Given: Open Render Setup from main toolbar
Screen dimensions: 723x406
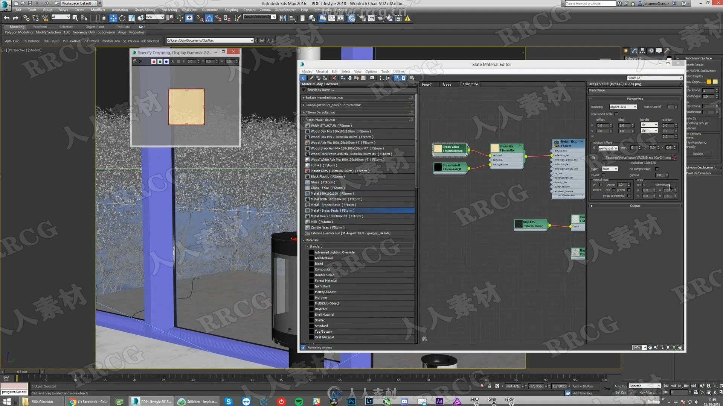Looking at the screenshot, I should [361, 18].
